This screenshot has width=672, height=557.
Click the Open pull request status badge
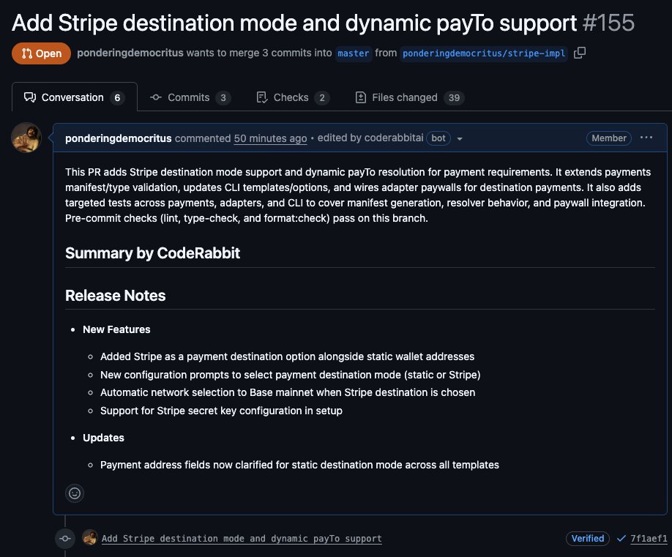pyautogui.click(x=42, y=53)
